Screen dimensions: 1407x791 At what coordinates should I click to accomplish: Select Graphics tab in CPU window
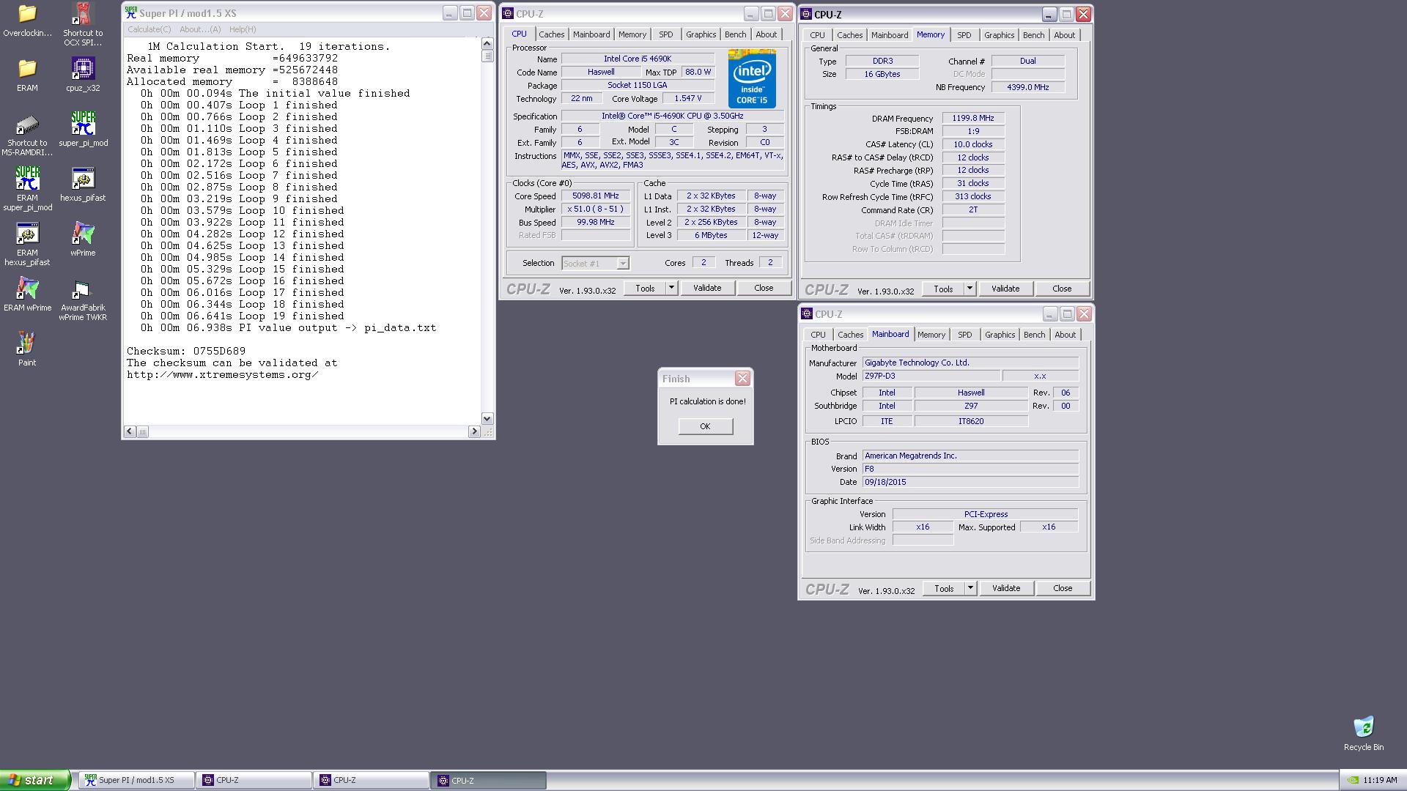pyautogui.click(x=701, y=34)
